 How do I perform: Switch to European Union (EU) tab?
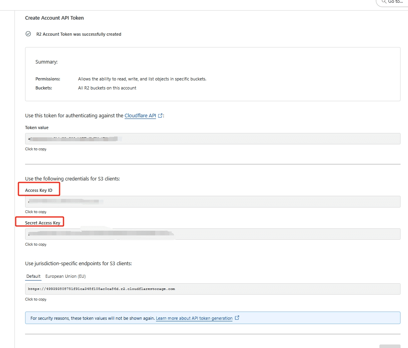pyautogui.click(x=65, y=276)
